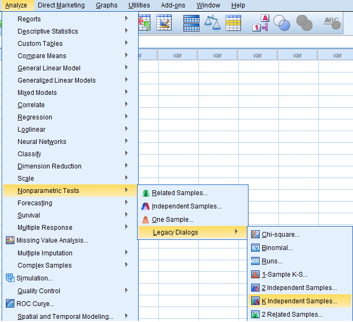
Task: Select the 2 Related Samples icon
Action: [x=255, y=314]
